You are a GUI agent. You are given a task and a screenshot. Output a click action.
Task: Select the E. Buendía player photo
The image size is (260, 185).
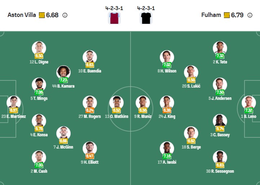pos(90,57)
